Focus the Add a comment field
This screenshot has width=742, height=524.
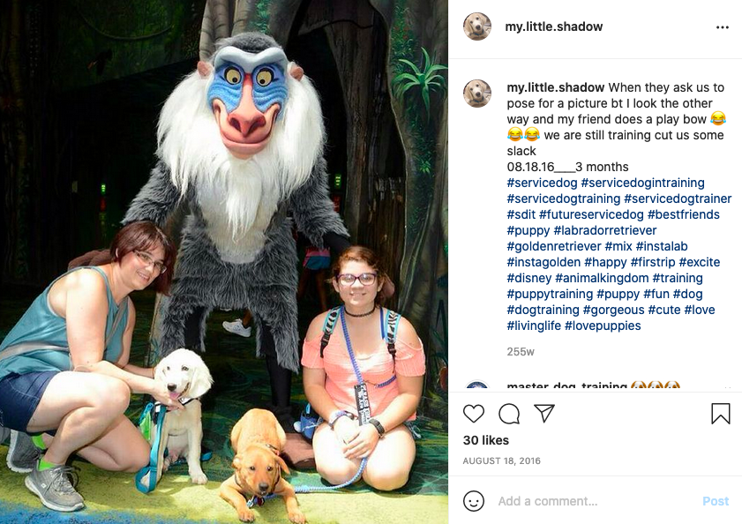click(x=596, y=501)
